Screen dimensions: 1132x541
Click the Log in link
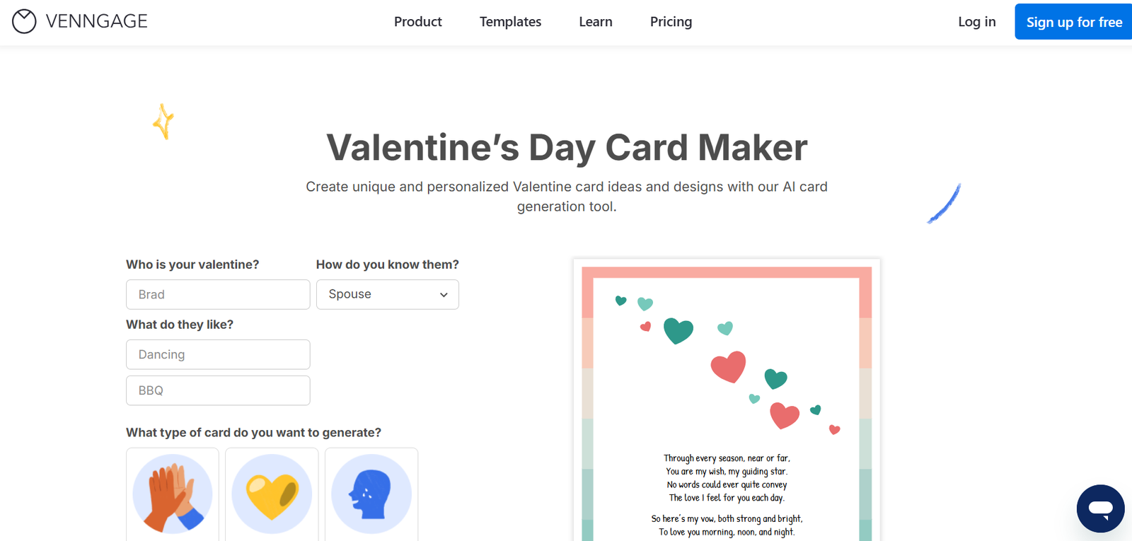976,22
